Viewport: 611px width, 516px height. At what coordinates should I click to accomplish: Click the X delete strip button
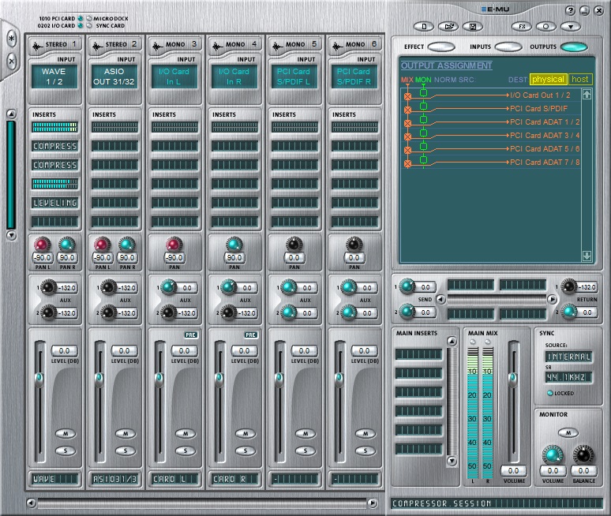12,61
